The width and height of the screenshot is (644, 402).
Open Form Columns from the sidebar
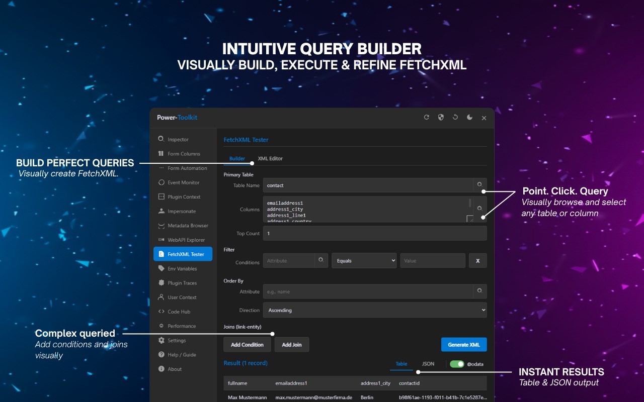(183, 154)
